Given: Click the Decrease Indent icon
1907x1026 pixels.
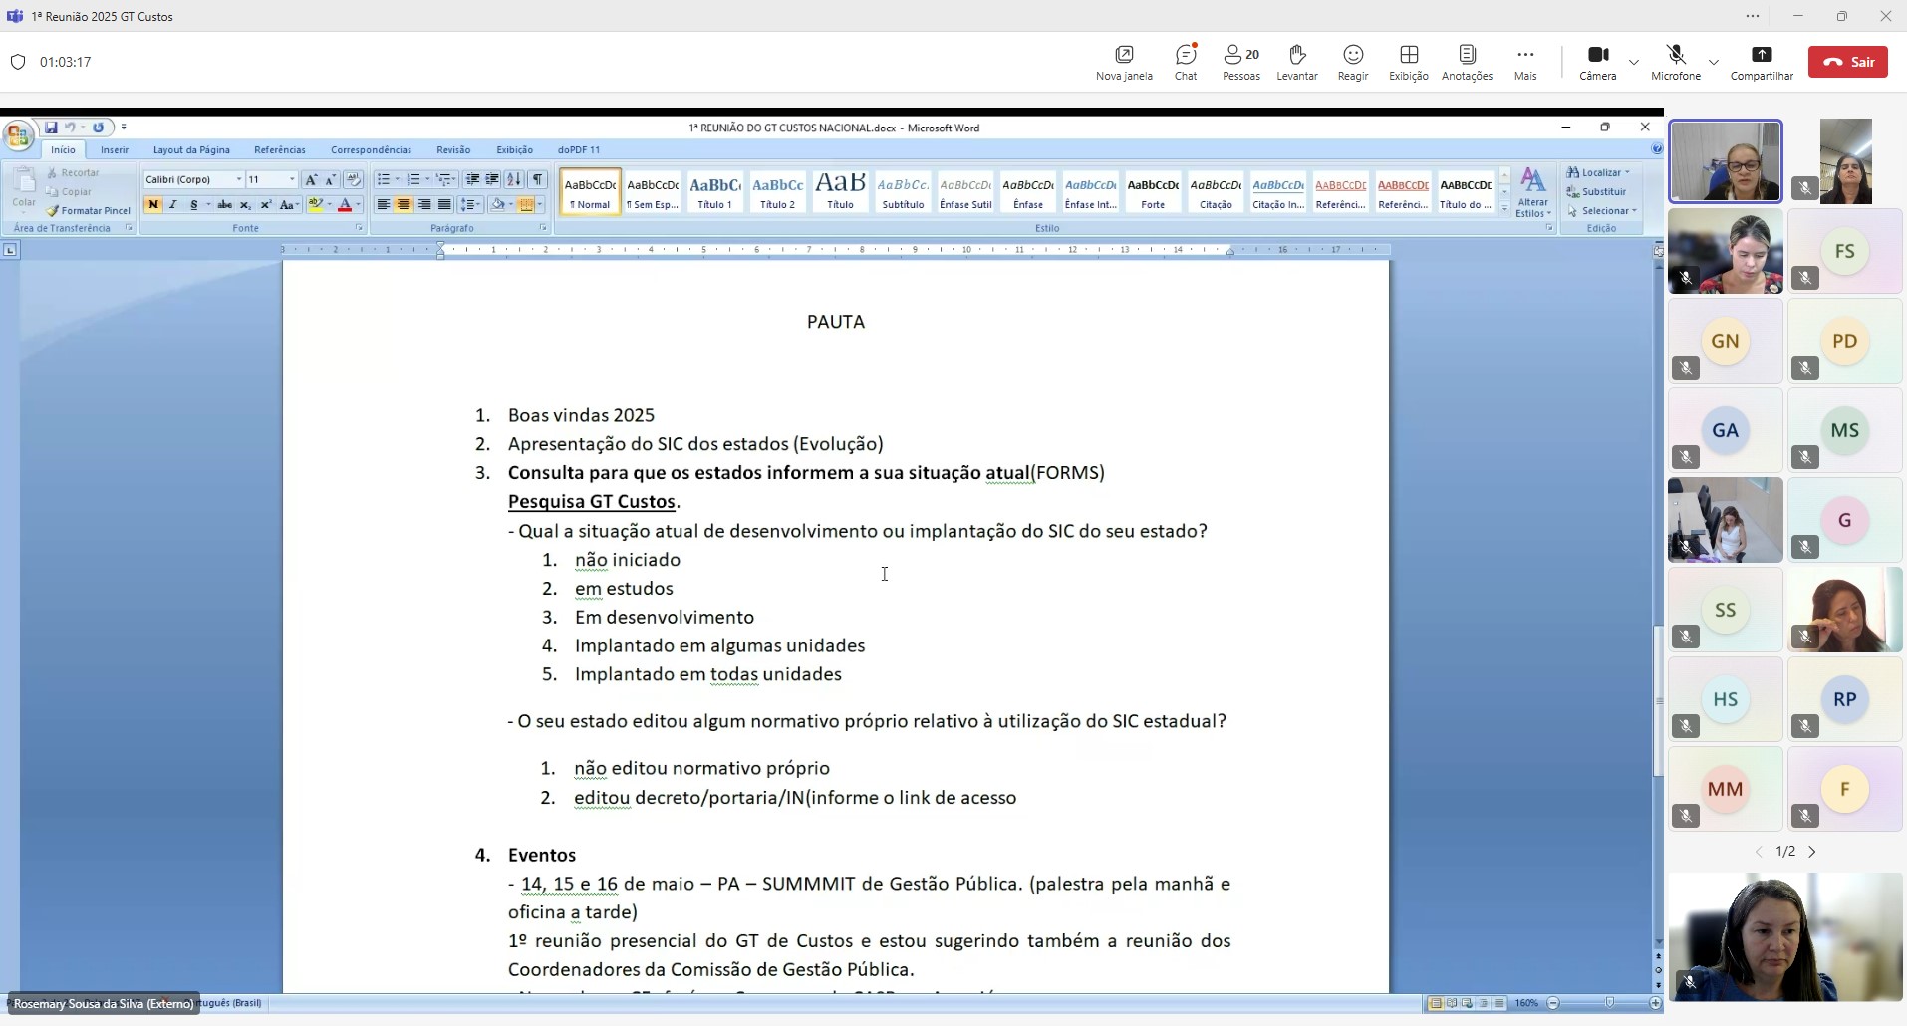Looking at the screenshot, I should coord(472,179).
